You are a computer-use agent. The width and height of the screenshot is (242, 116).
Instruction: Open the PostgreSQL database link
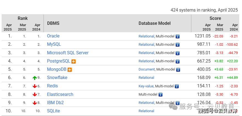pyautogui.click(x=58, y=61)
